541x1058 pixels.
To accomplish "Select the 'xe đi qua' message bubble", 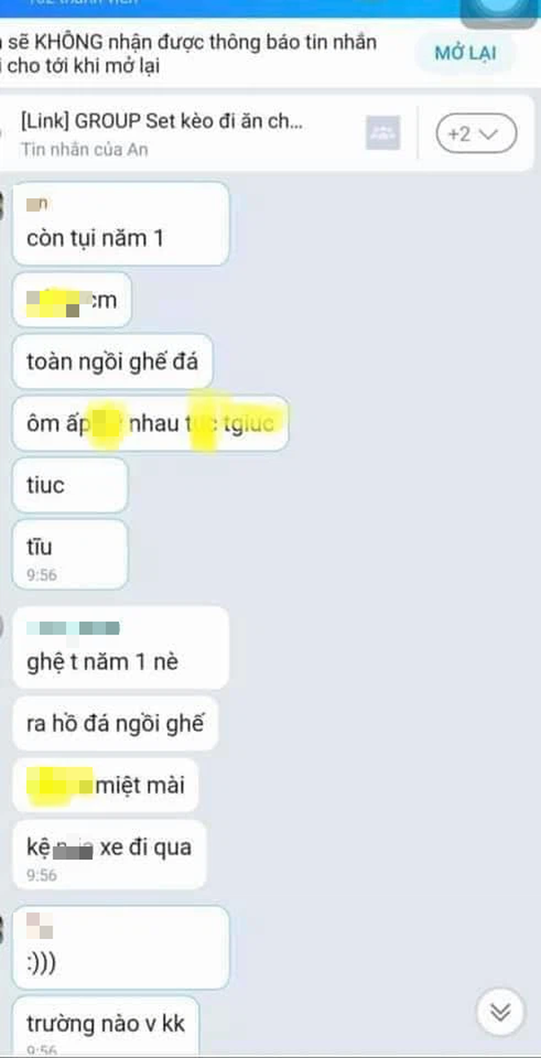I will [109, 854].
